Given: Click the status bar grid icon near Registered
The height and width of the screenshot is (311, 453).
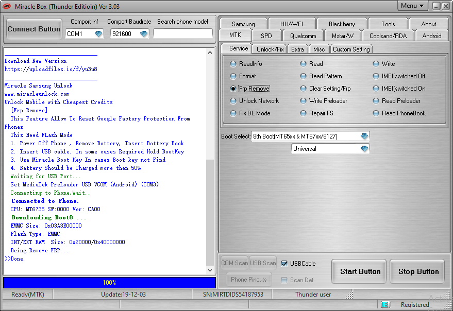Looking at the screenshot, I should (385, 304).
